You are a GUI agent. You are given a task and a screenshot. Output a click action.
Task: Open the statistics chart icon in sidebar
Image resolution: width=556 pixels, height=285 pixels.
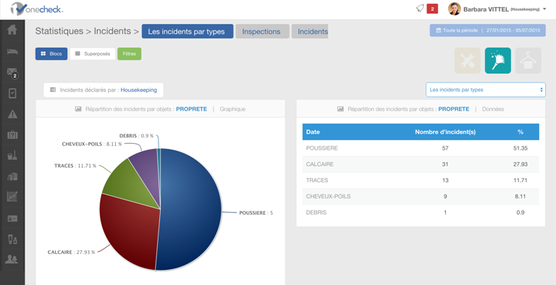[12, 196]
